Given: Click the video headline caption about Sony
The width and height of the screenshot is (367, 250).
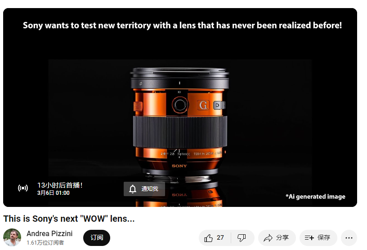Looking at the screenshot, I should pyautogui.click(x=182, y=25).
